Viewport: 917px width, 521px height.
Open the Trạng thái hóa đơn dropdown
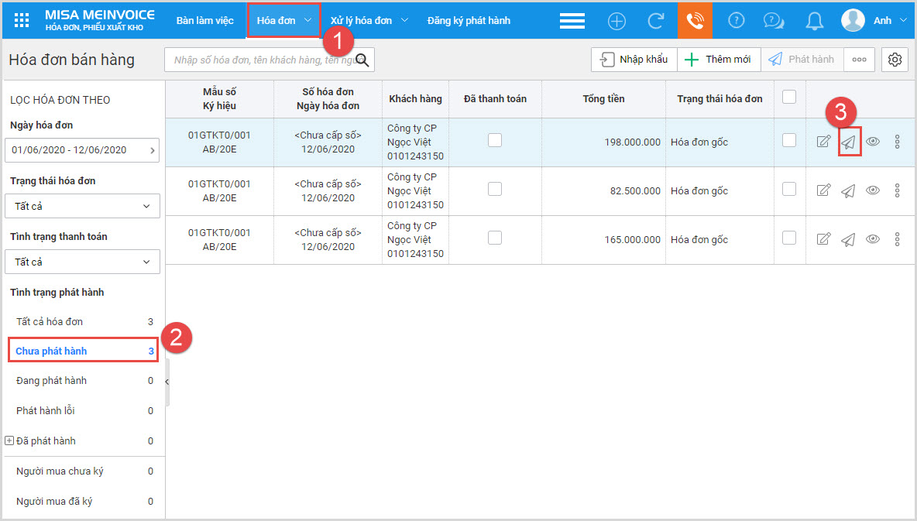(82, 206)
